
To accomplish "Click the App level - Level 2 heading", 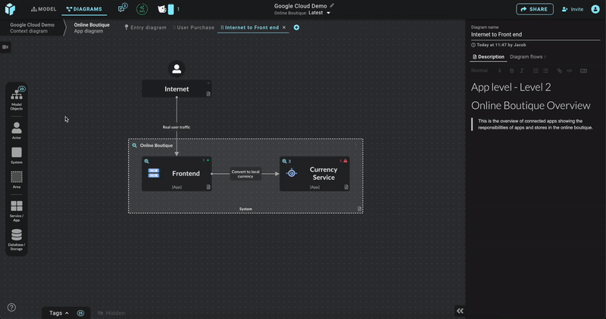I will (x=511, y=87).
